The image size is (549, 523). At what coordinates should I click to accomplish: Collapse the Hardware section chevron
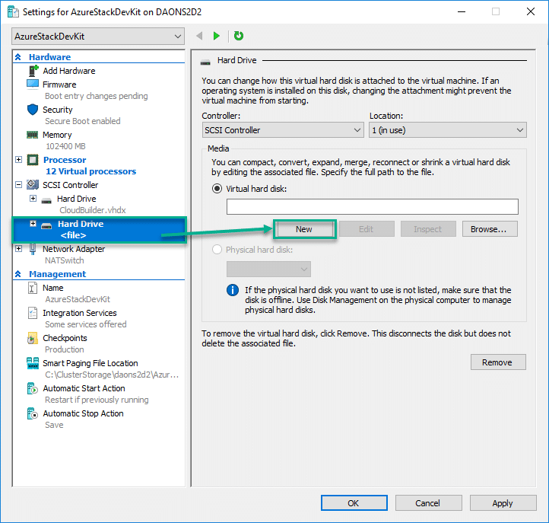tap(18, 57)
